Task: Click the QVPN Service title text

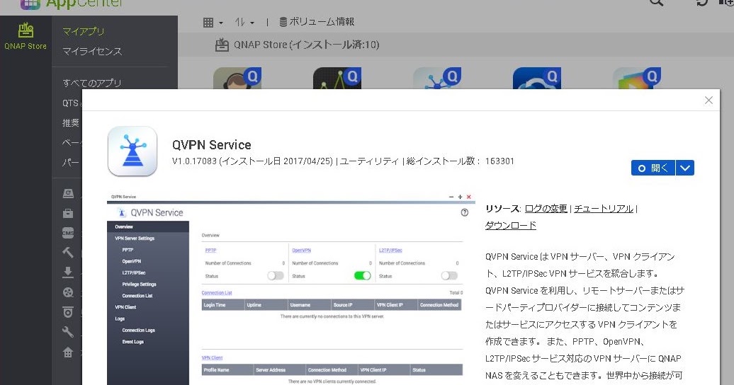Action: tap(212, 145)
